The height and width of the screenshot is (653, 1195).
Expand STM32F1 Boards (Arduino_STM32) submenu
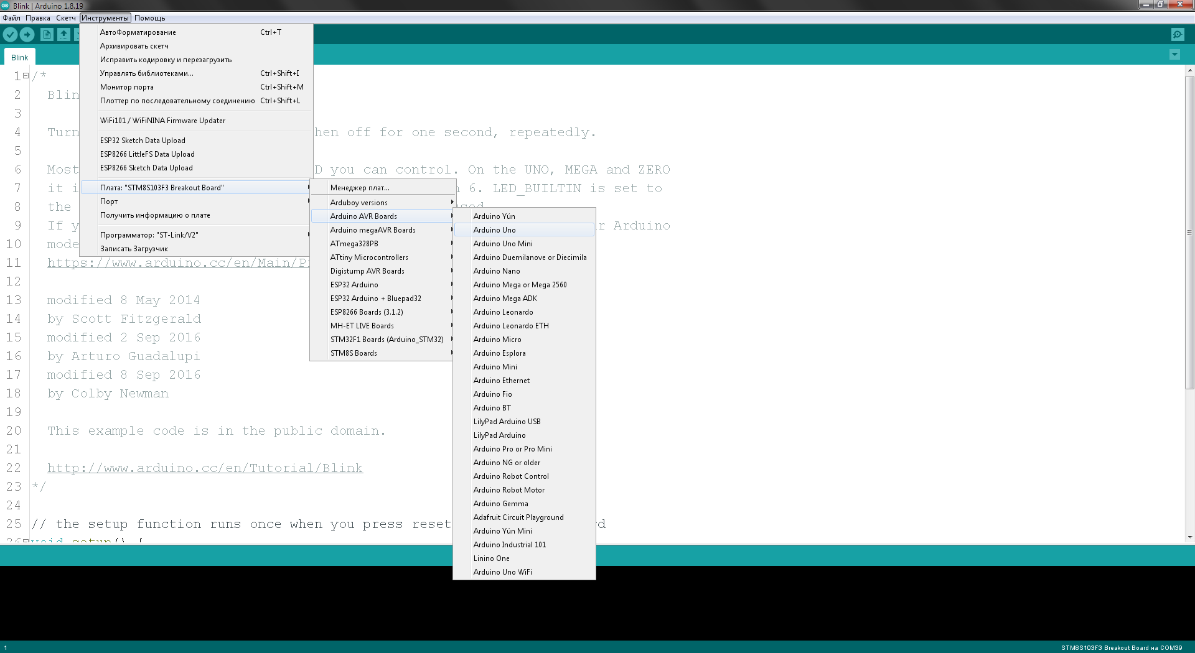(383, 340)
